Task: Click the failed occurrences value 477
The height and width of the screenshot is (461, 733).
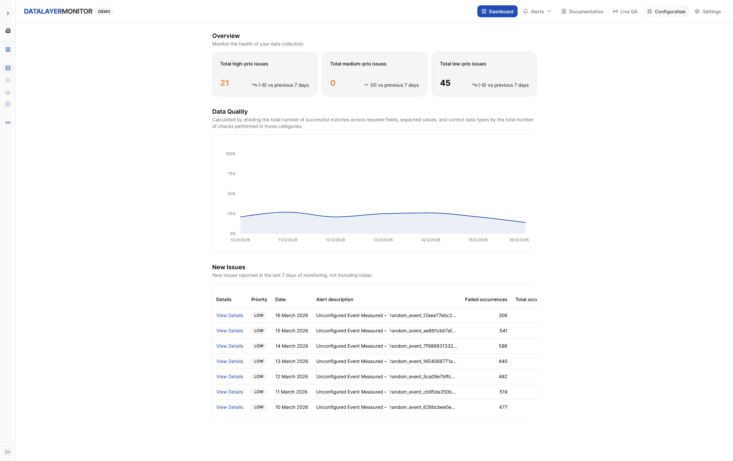Action: click(x=503, y=407)
